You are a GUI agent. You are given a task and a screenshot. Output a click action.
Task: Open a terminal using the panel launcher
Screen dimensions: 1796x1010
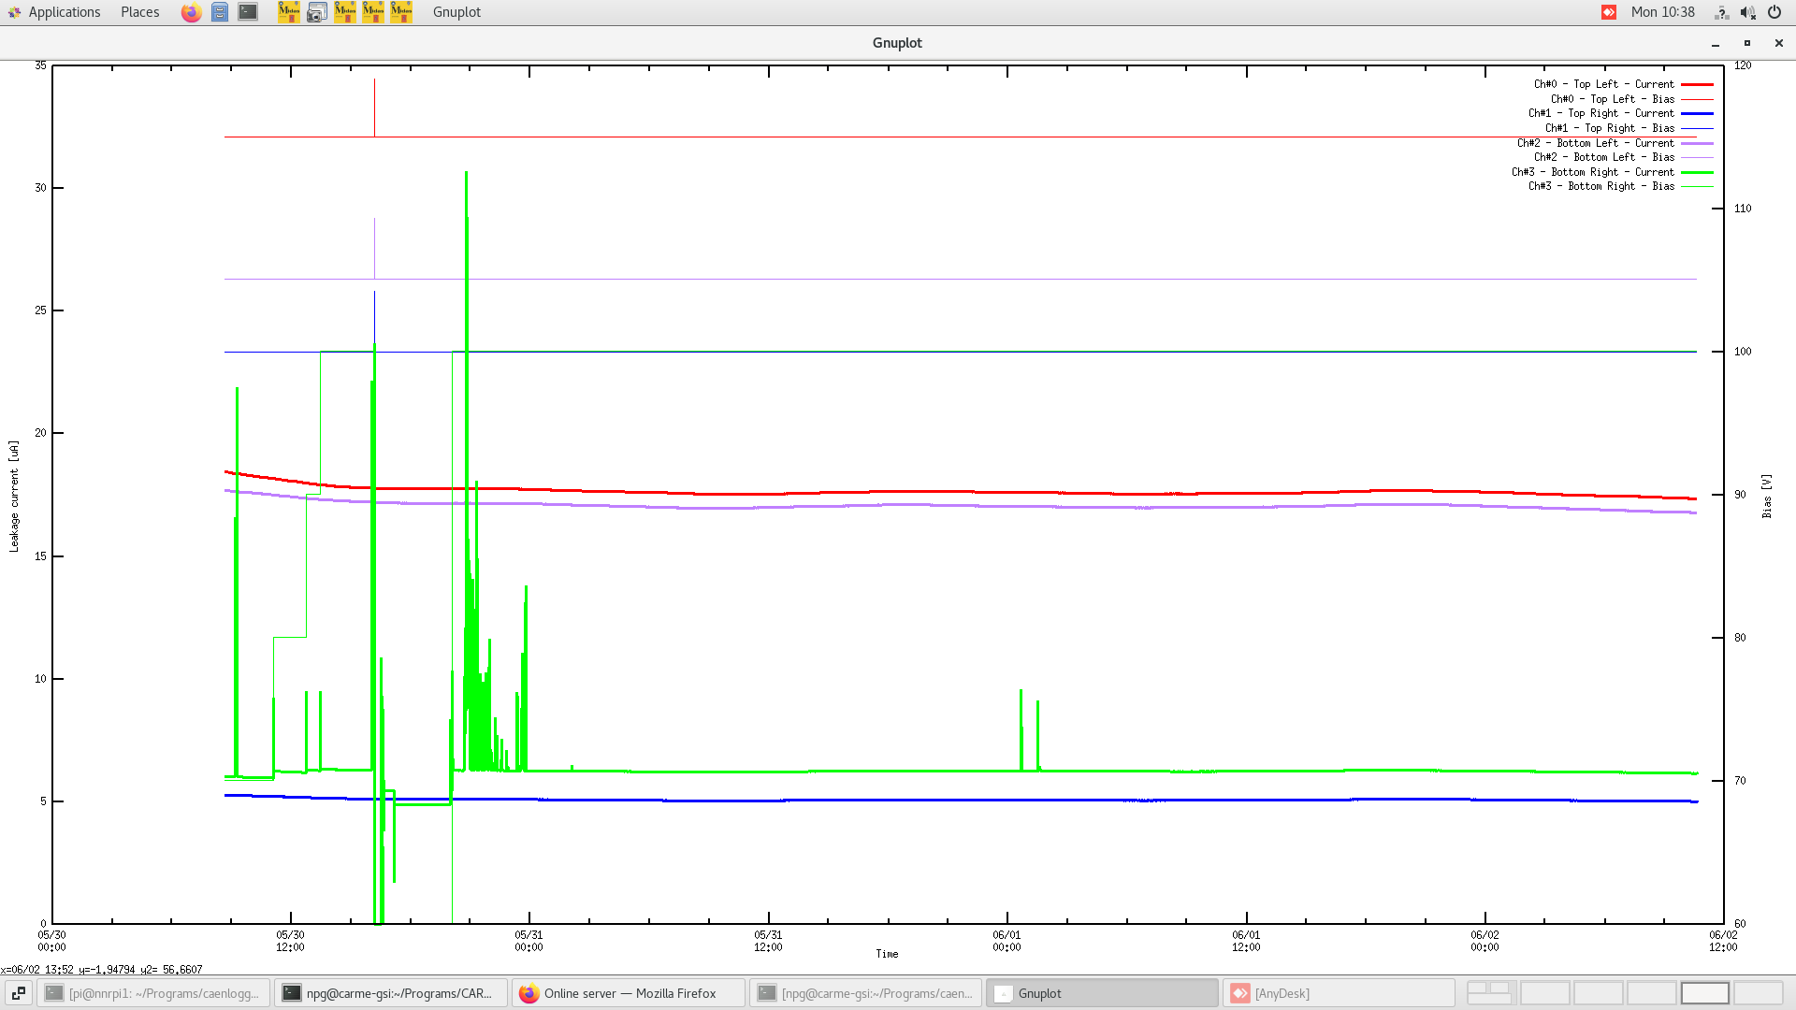point(247,12)
